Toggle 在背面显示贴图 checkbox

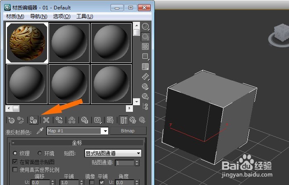(x=15, y=162)
